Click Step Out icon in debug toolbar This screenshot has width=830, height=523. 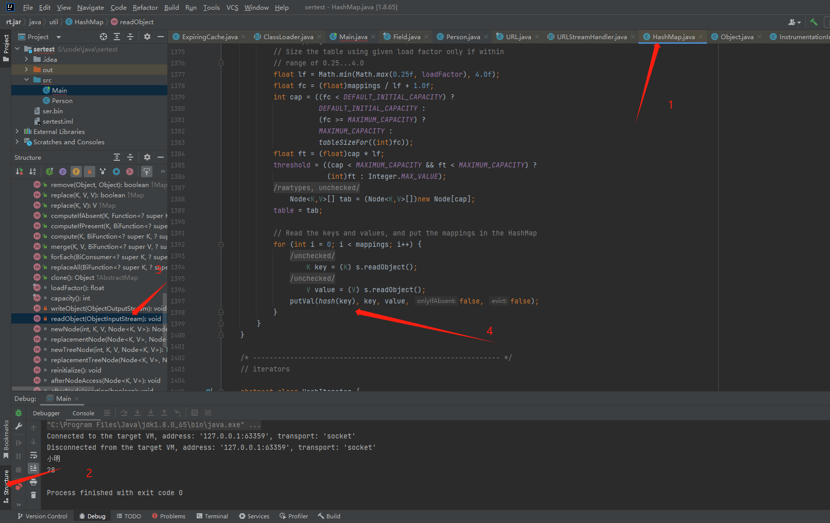click(x=164, y=413)
